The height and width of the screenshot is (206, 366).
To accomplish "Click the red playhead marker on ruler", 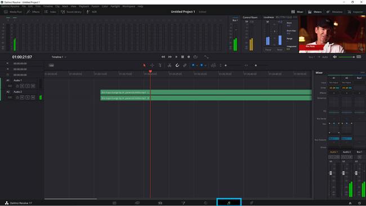I will 150,71.
